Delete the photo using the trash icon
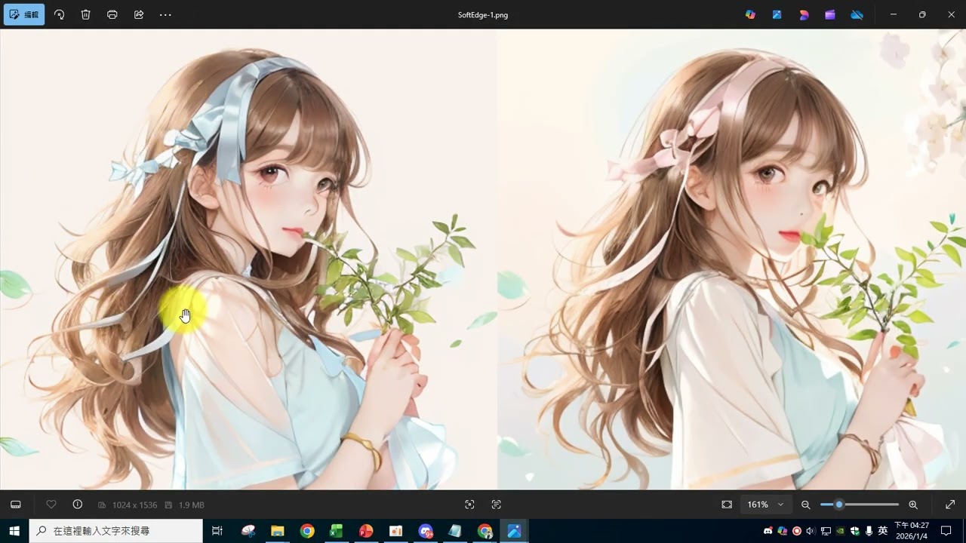 click(x=85, y=14)
